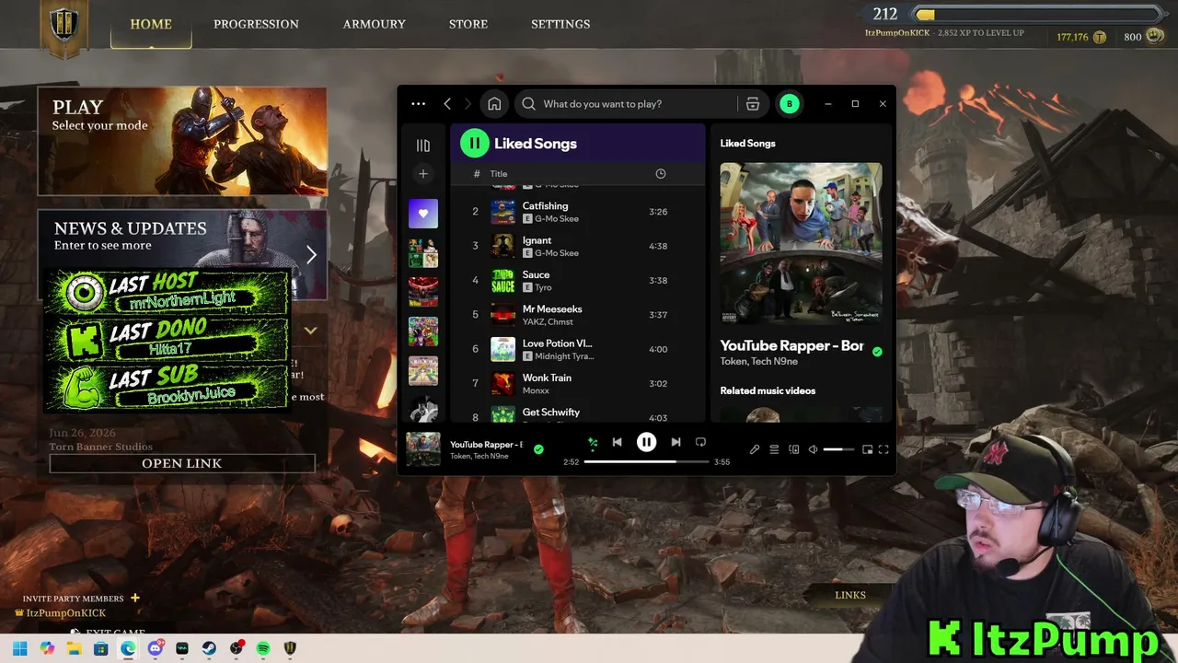Click the now-playing album thumbnail in player bar

point(423,449)
